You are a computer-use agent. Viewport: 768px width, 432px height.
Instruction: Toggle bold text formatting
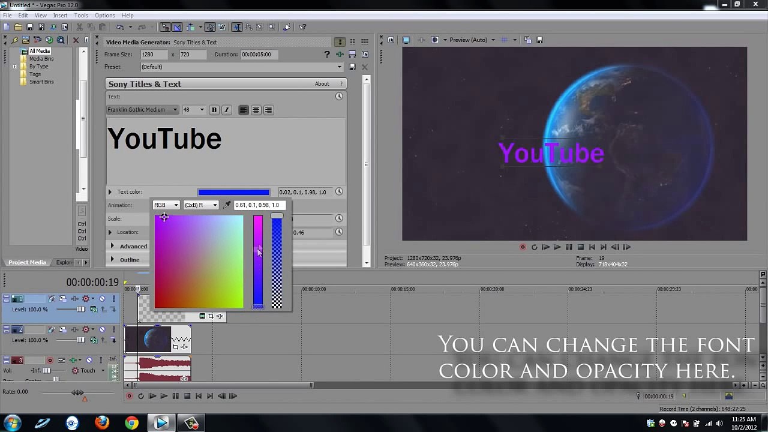[214, 110]
